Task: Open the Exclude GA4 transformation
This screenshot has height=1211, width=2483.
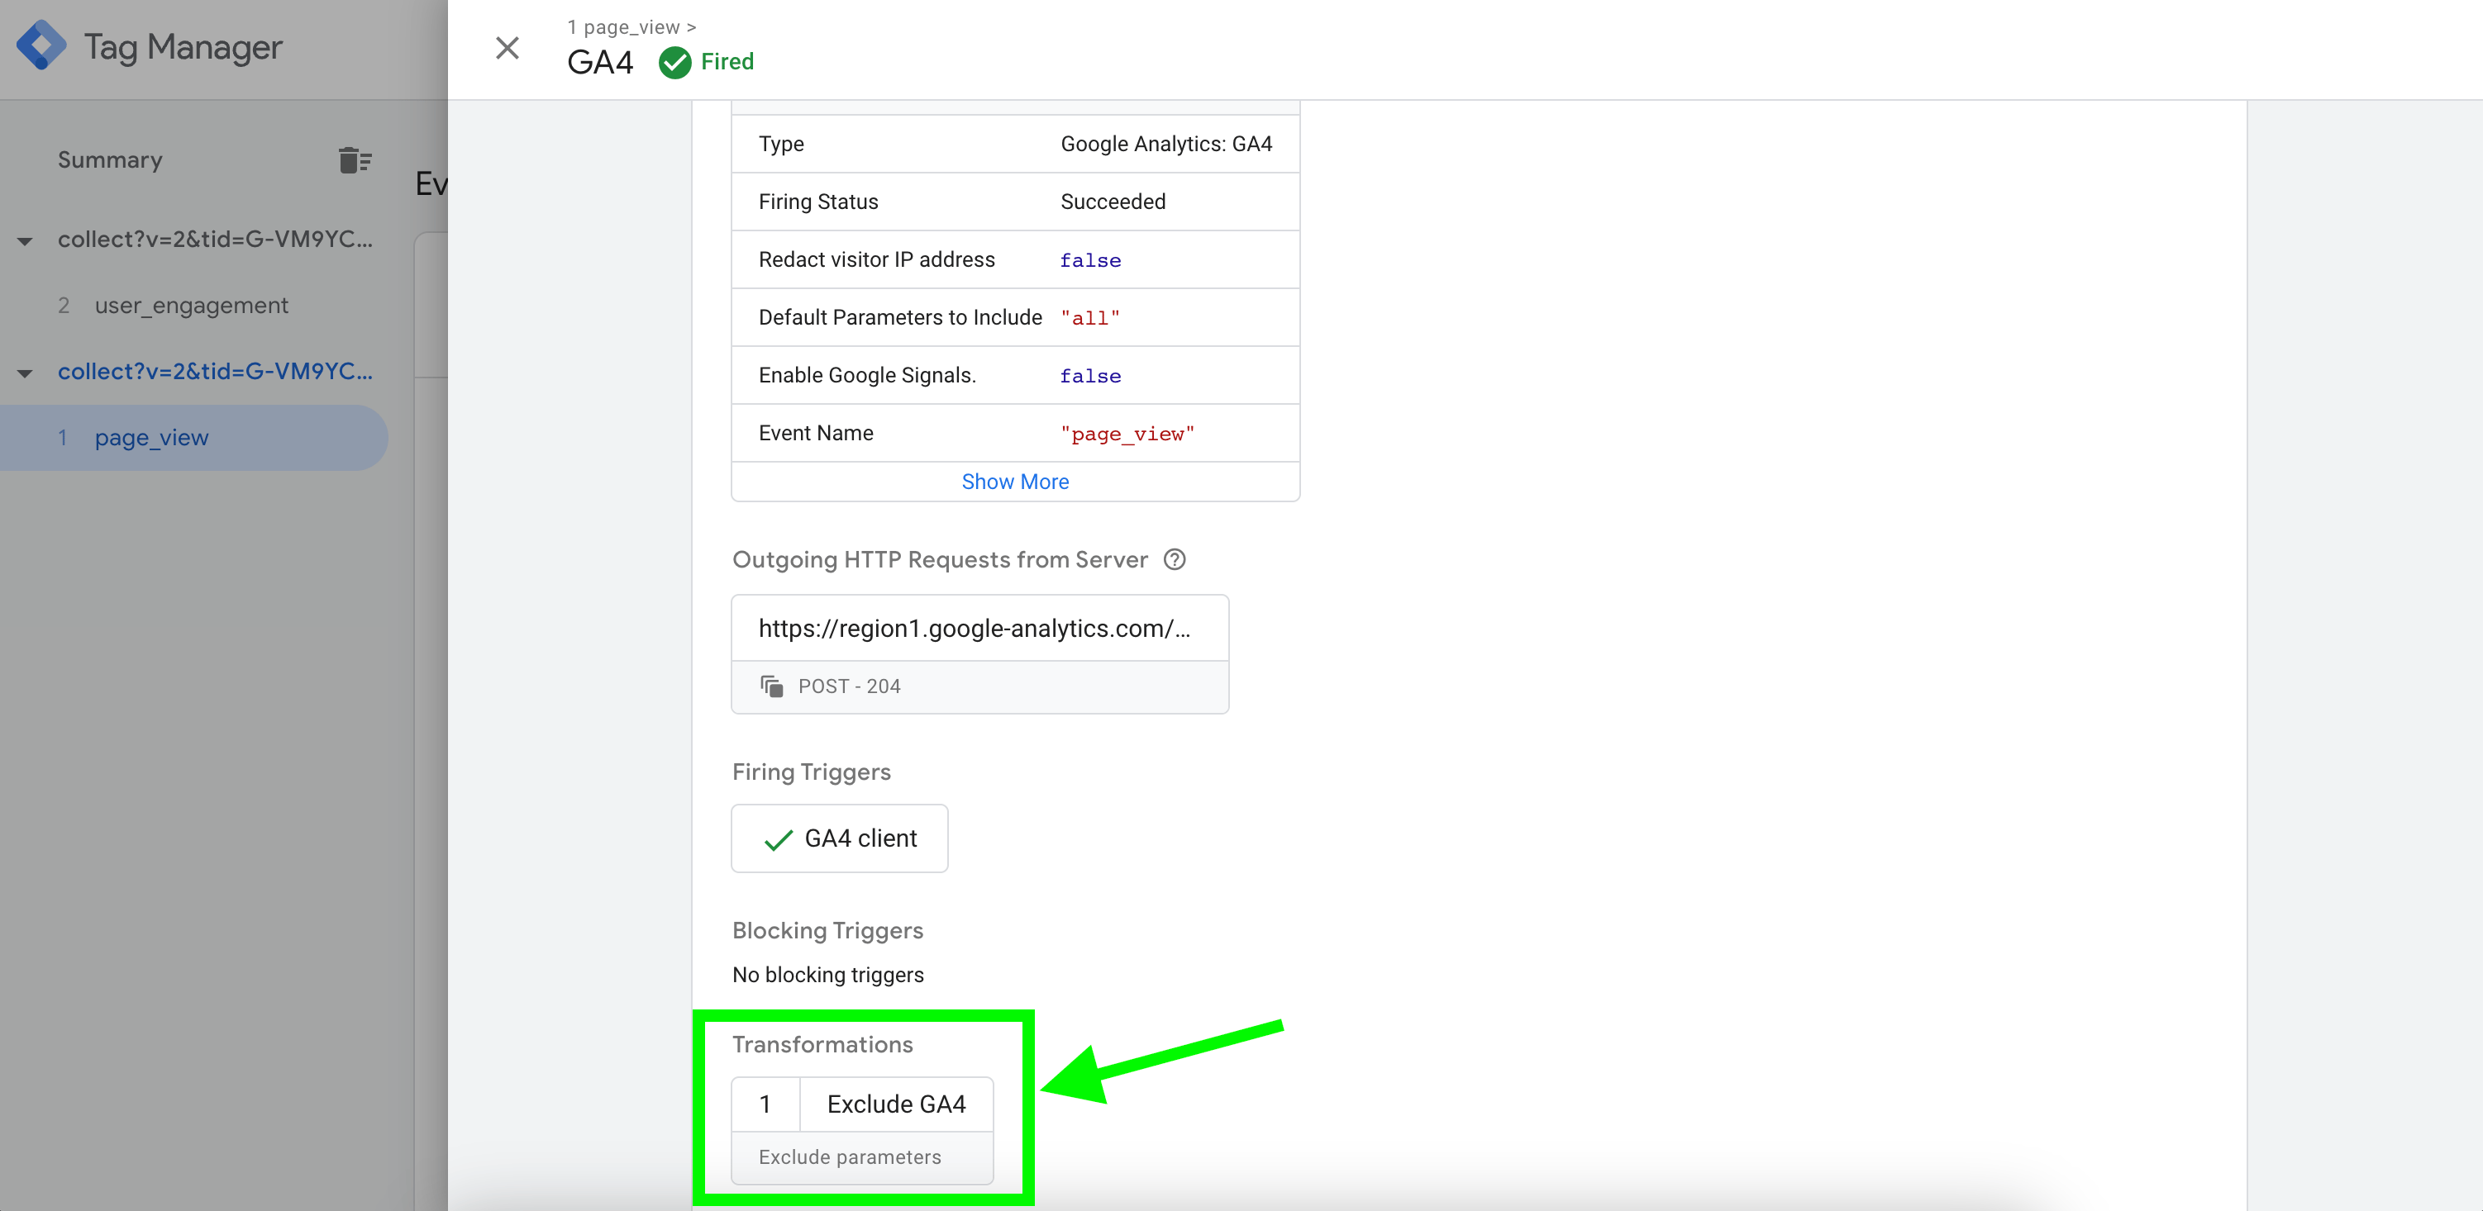Action: tap(897, 1104)
